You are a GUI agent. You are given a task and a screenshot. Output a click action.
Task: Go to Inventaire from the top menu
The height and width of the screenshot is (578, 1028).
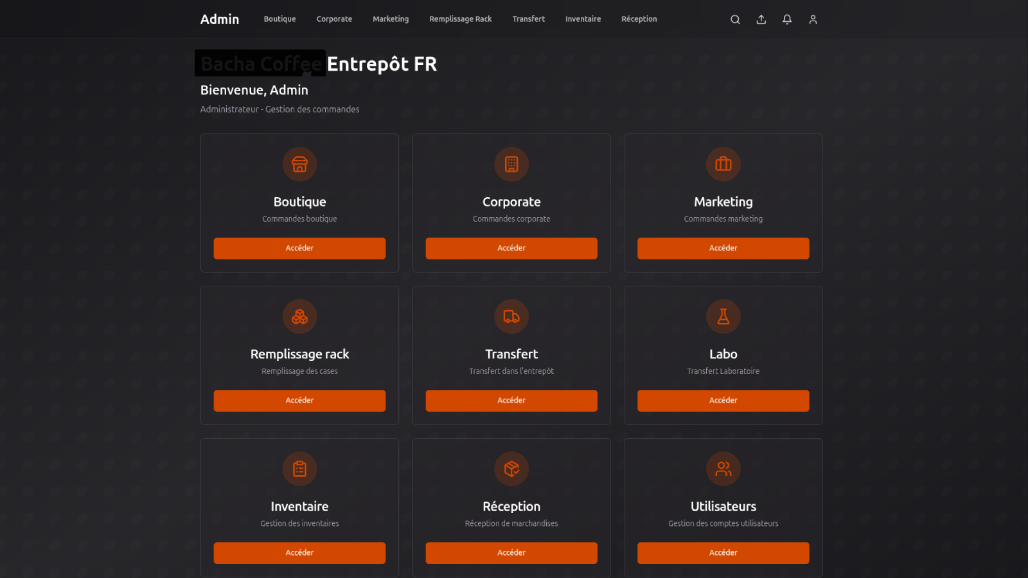pyautogui.click(x=583, y=19)
